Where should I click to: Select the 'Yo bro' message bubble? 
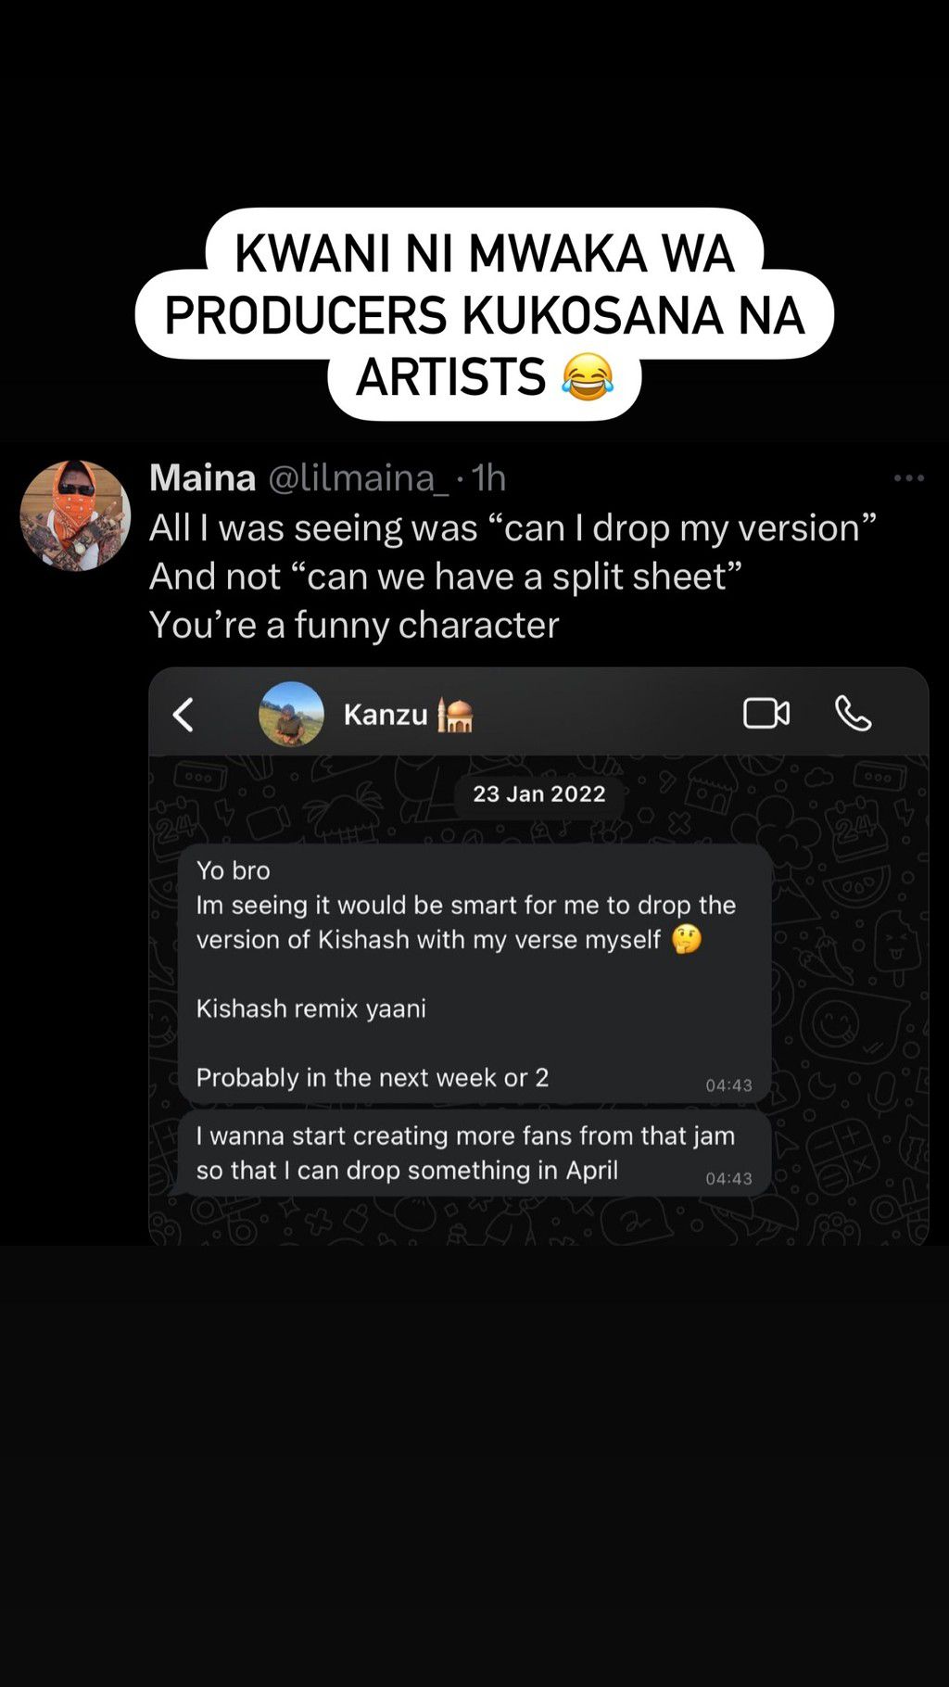(474, 973)
